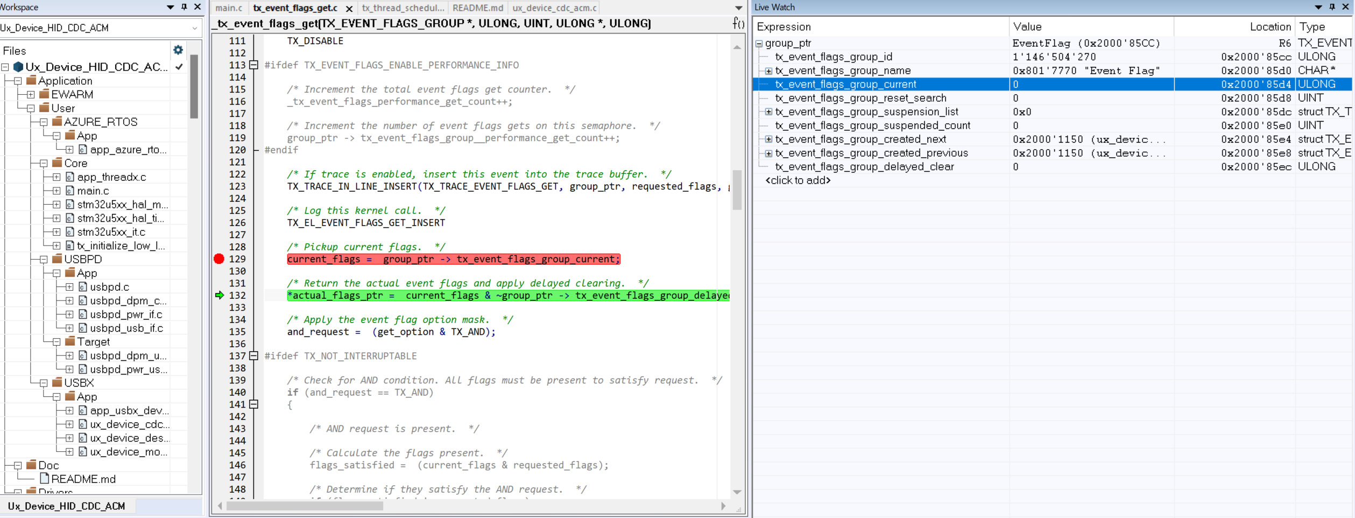Click the checkmark beside Ux_Device_HID_CDC_AC project
Image resolution: width=1355 pixels, height=518 pixels.
click(179, 67)
